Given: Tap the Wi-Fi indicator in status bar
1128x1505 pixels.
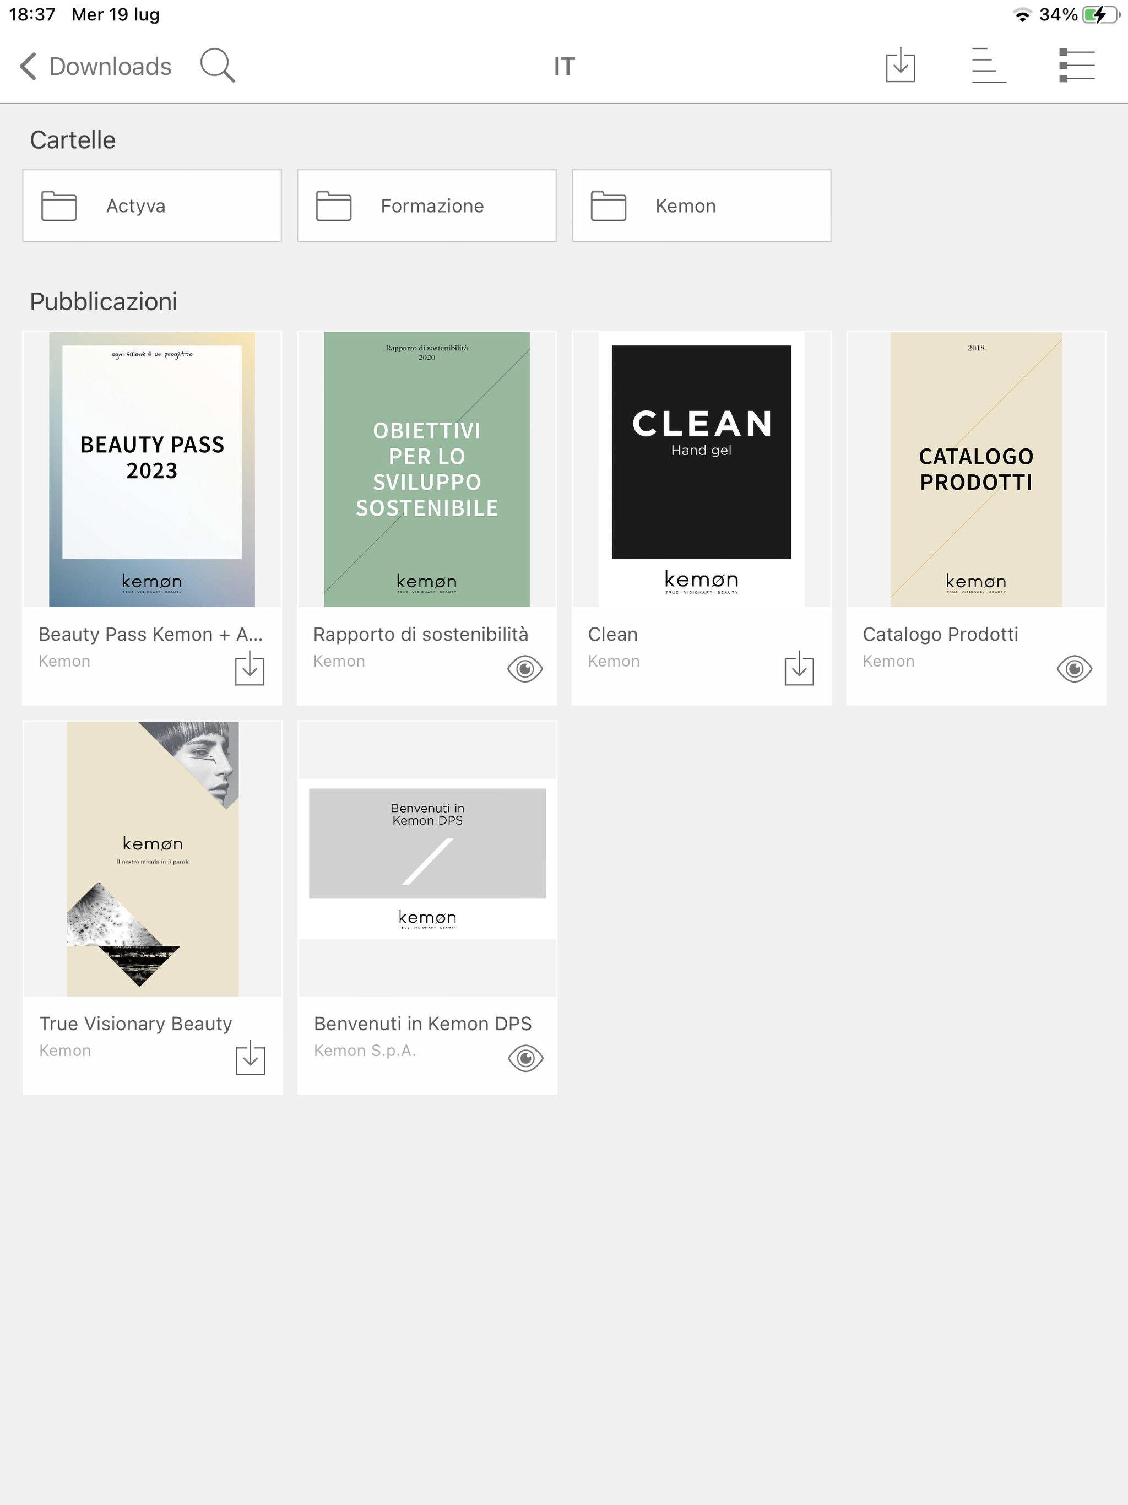Looking at the screenshot, I should tap(1022, 15).
